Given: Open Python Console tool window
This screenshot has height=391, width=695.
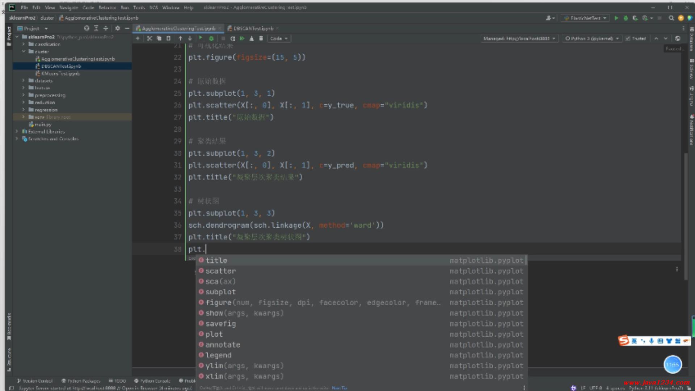Looking at the screenshot, I should [x=152, y=381].
